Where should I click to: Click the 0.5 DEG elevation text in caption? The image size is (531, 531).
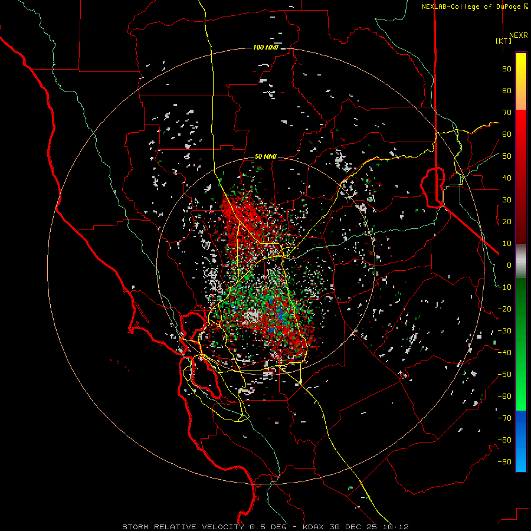pyautogui.click(x=268, y=527)
